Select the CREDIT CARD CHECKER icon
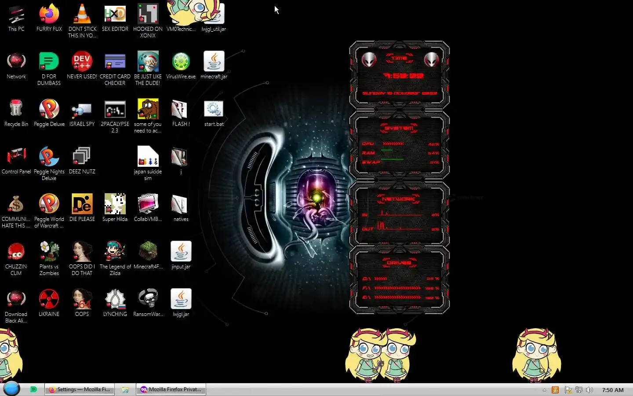Image resolution: width=633 pixels, height=396 pixels. click(115, 68)
